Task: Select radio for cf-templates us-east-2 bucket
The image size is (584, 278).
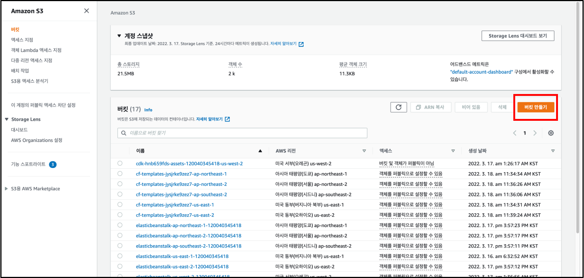Action: tap(120, 215)
